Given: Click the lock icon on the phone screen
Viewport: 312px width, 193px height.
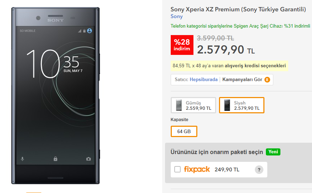Looking at the screenshot, I should point(55,159).
